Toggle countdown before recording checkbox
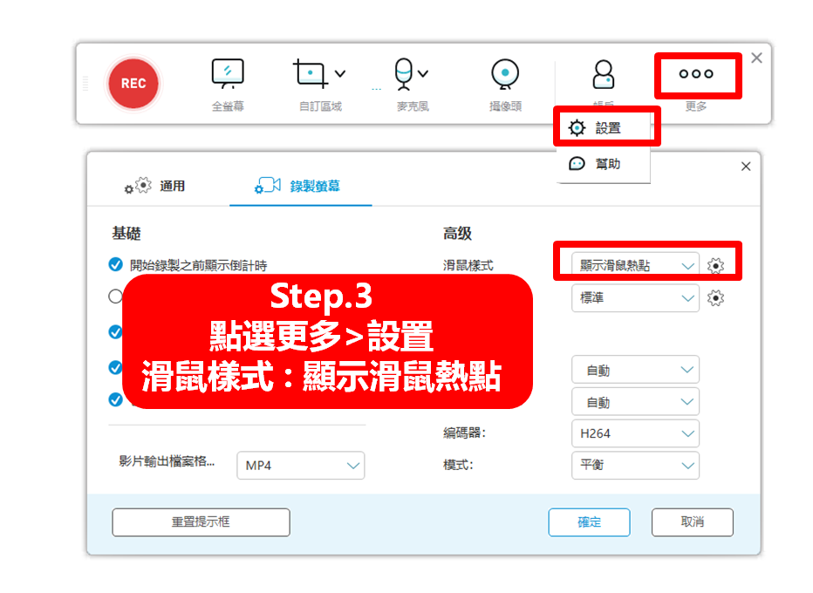The height and width of the screenshot is (593, 813). click(x=116, y=264)
